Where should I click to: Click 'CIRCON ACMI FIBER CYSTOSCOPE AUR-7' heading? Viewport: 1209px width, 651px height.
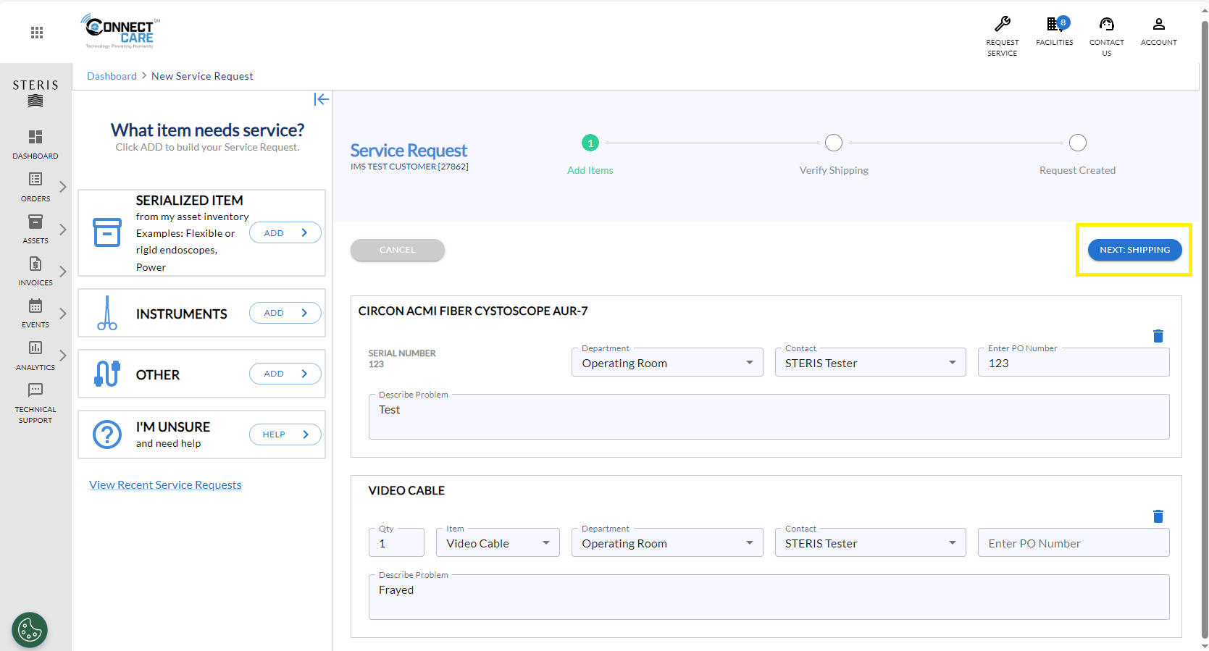tap(473, 311)
